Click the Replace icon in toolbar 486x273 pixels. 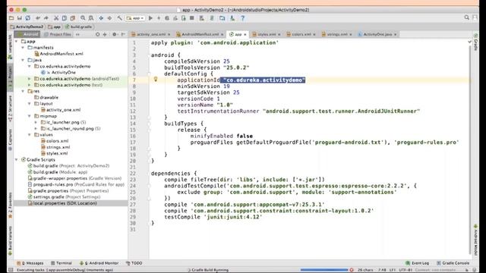[91, 18]
